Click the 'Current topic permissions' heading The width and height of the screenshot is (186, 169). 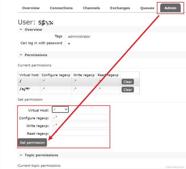pos(39,166)
